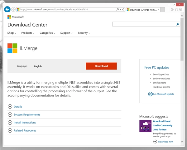Screen dimensions: 187x150
Task: Click the Download Center heading link
Action: pos(27,25)
